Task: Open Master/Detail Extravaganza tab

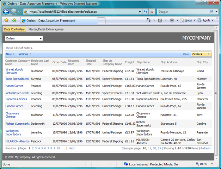Action: [x=46, y=29]
